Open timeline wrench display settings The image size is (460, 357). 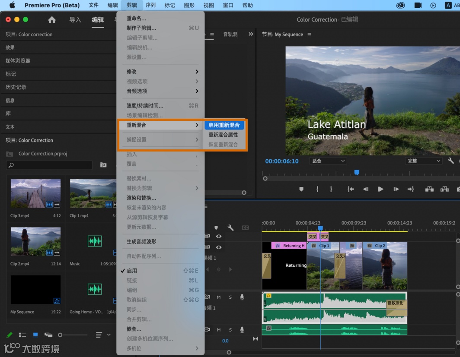230,227
